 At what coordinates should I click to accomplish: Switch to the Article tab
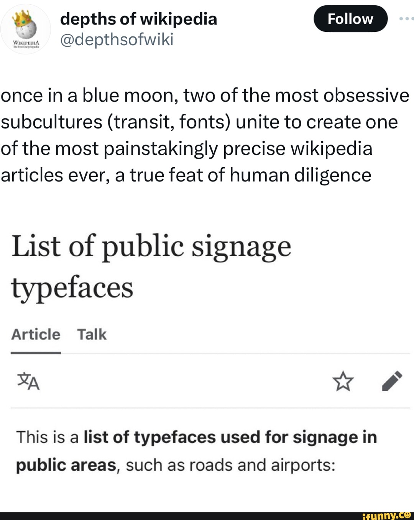coord(36,335)
